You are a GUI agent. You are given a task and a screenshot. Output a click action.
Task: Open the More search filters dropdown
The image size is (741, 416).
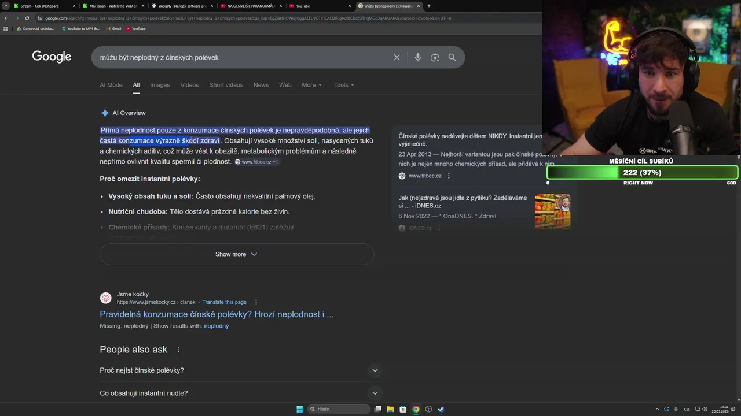tap(311, 85)
